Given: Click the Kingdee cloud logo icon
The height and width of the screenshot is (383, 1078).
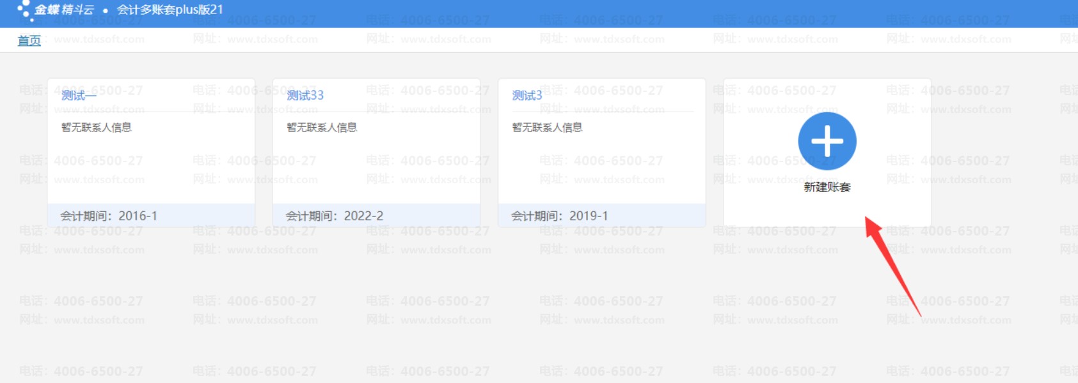Looking at the screenshot, I should (24, 10).
